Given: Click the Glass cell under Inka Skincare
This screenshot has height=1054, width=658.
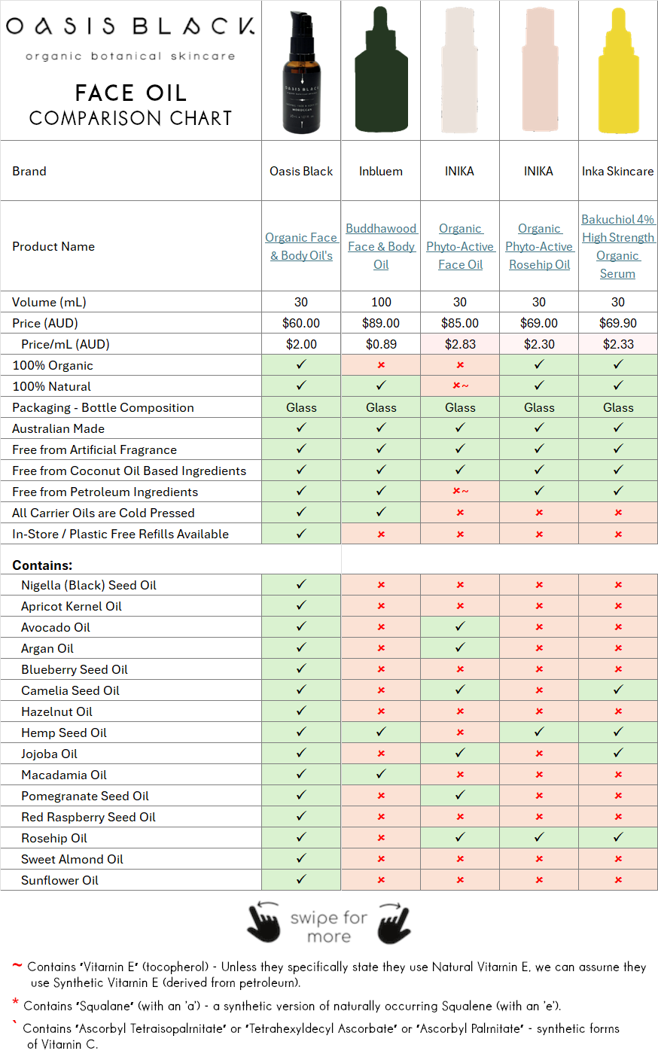Looking at the screenshot, I should click(618, 407).
